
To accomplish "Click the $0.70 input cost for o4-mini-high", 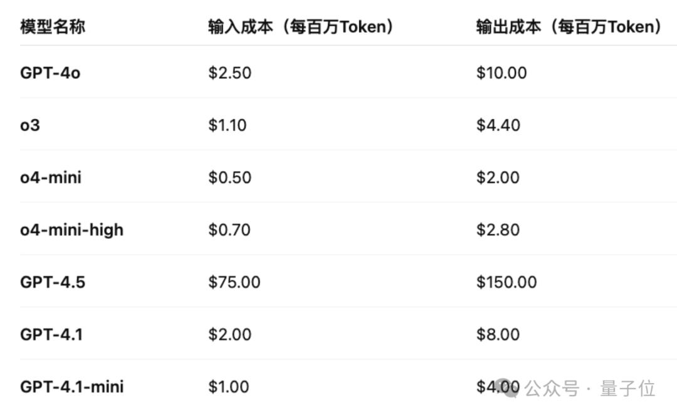I will tap(229, 230).
